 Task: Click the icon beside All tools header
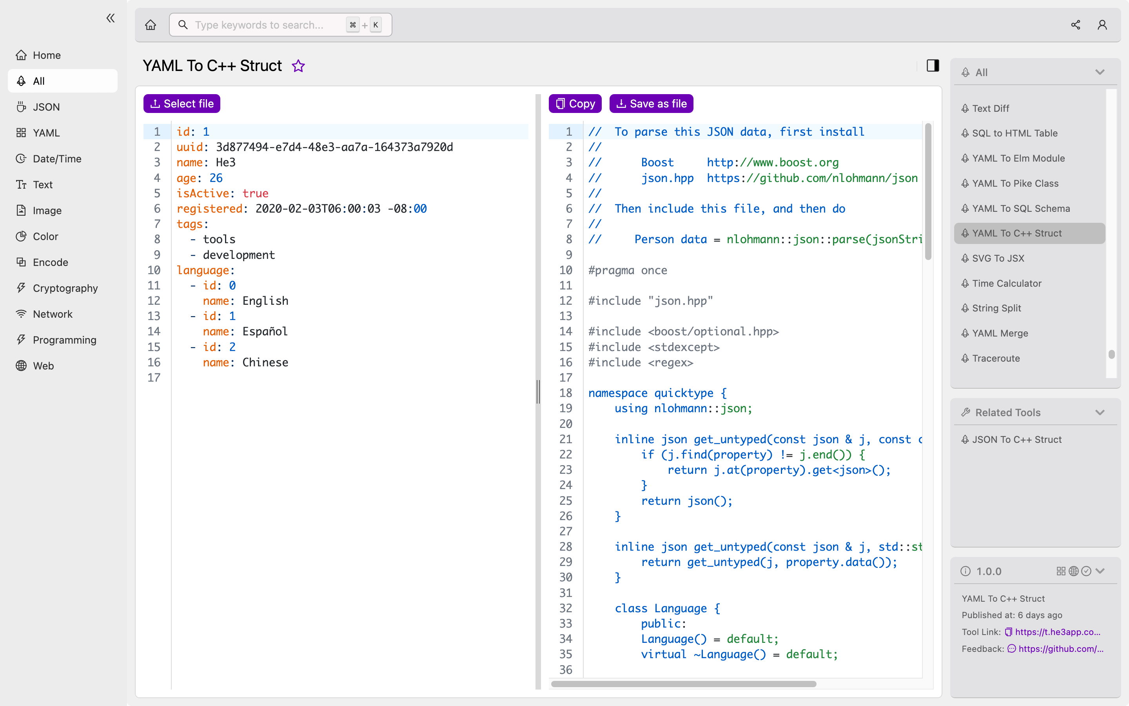click(966, 73)
